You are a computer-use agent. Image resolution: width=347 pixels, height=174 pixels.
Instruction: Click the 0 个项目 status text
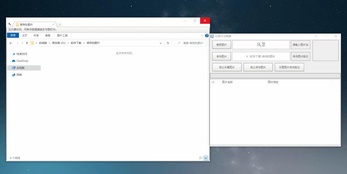15,158
